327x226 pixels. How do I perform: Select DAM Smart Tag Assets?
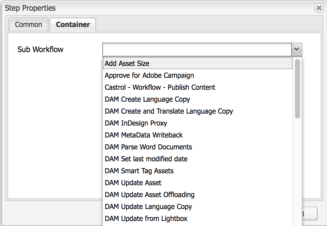click(x=197, y=170)
